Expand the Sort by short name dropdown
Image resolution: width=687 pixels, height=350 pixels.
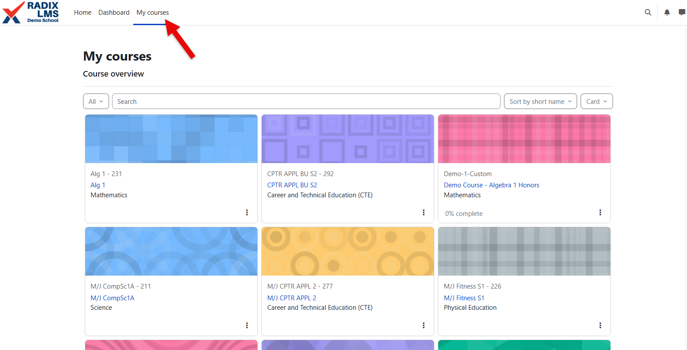point(540,101)
